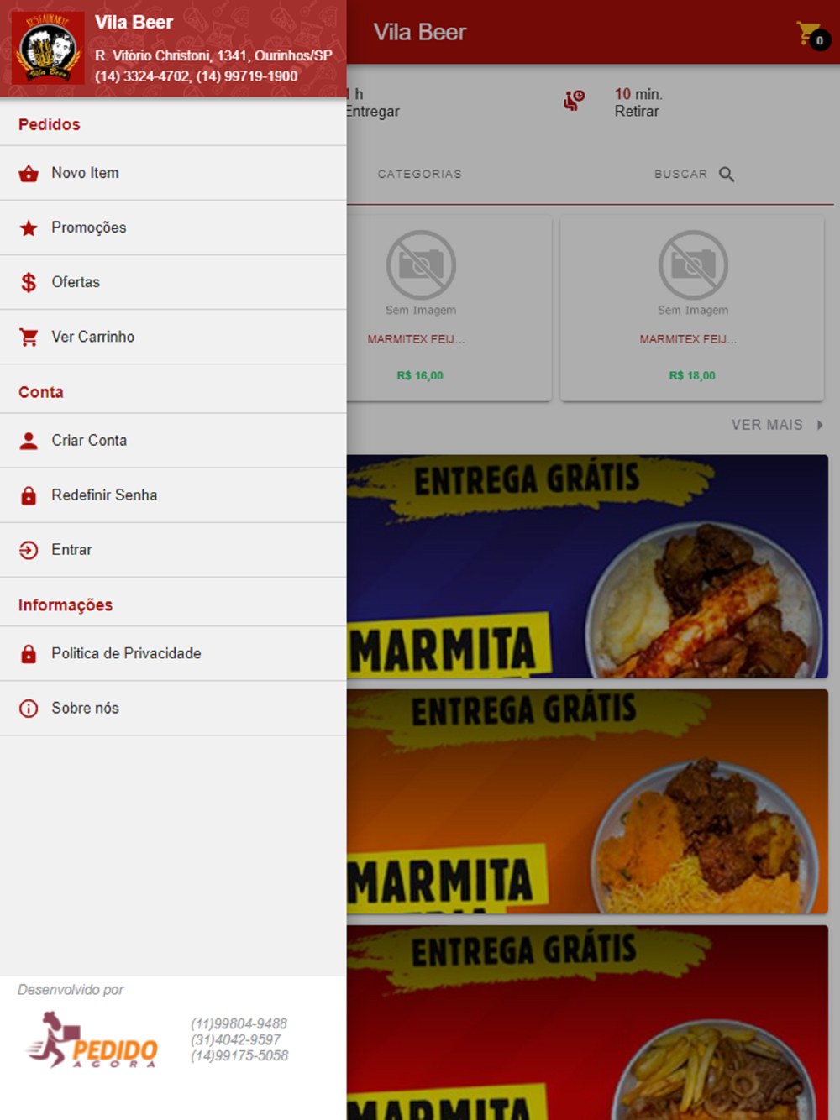840x1120 pixels.
Task: Go to Ver Carrinho
Action: click(x=173, y=337)
